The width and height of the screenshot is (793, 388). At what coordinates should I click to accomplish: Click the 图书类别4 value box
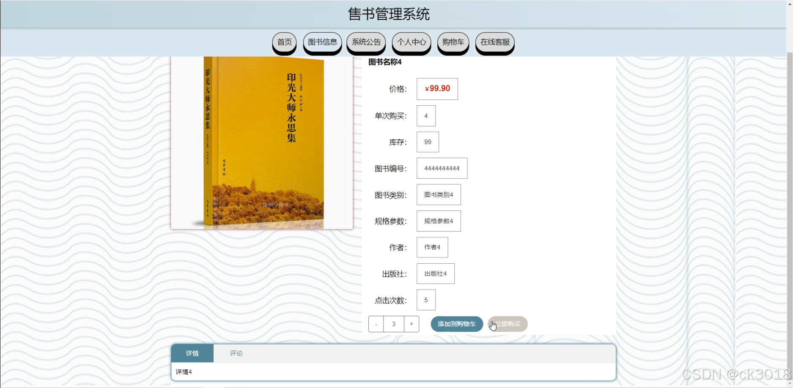coord(439,195)
